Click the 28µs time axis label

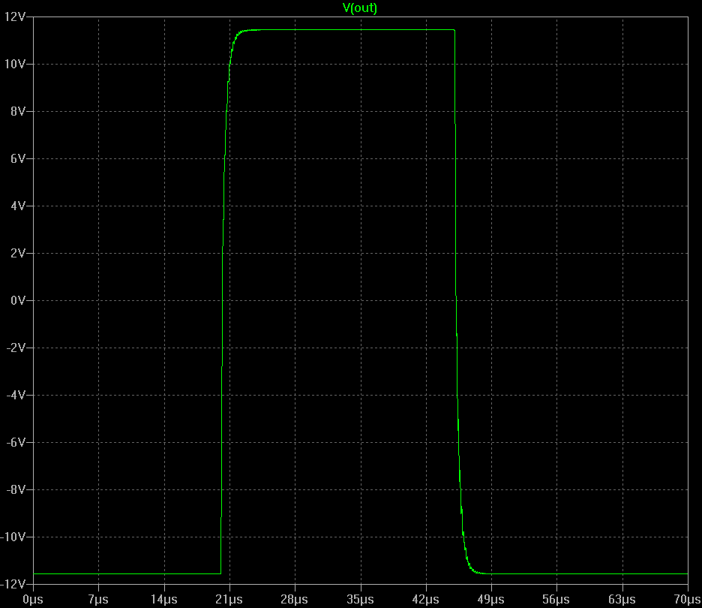pyautogui.click(x=295, y=600)
